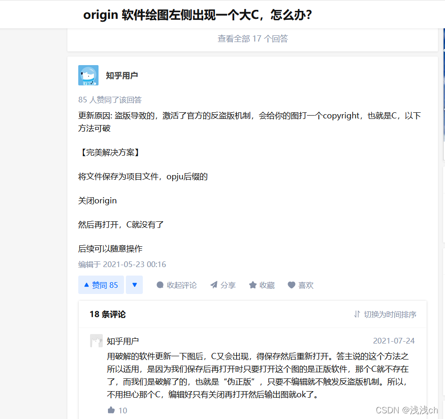Click the sort arrows icon beside 切换为时间排序

tap(357, 314)
